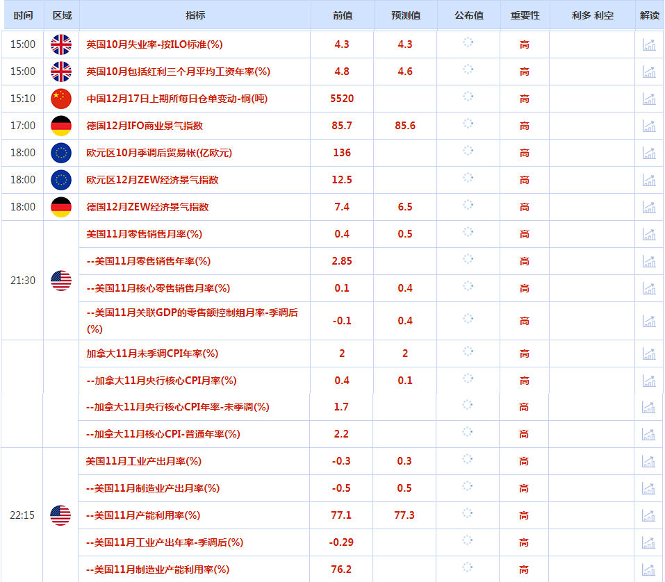
Task: Click the 解读 column header
Action: [650, 15]
